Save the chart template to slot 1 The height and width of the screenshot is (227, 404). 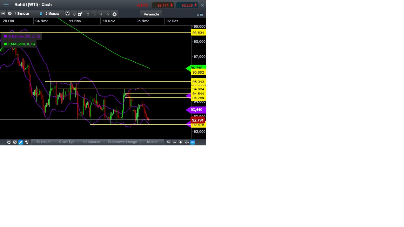[x=80, y=14]
